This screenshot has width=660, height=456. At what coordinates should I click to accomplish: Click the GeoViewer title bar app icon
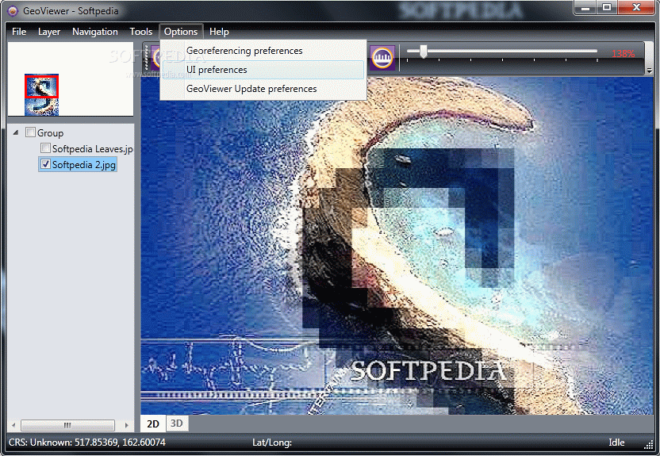[x=13, y=10]
